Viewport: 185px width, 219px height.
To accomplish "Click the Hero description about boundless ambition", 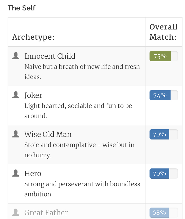I will pyautogui.click(x=82, y=189).
